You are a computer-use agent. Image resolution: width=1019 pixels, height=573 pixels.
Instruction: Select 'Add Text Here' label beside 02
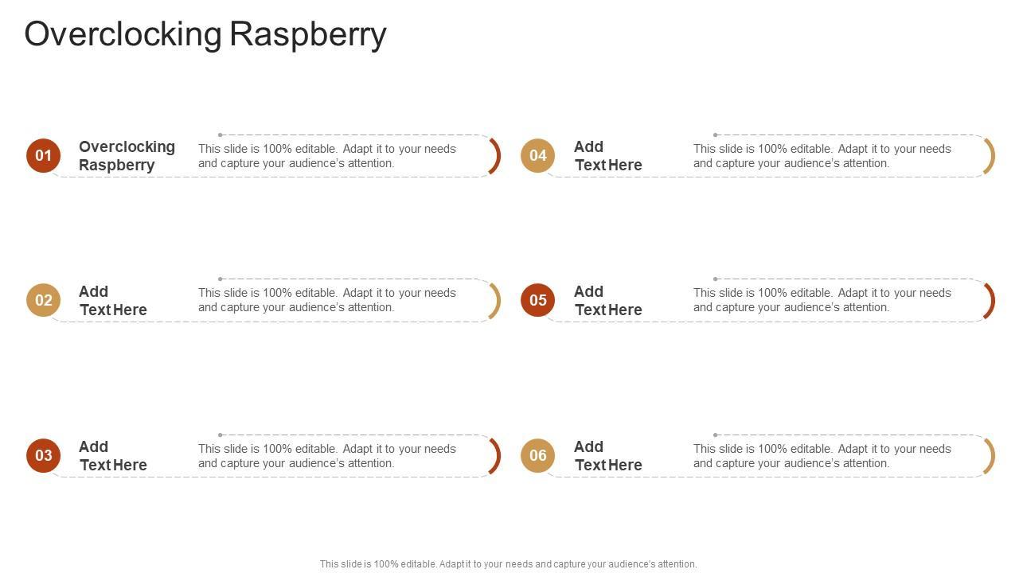coord(113,301)
